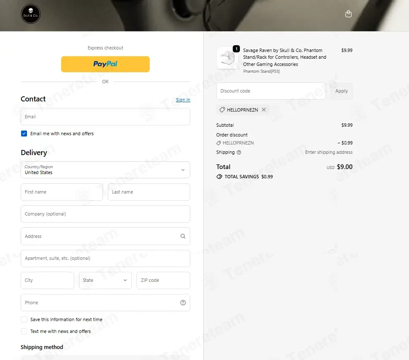Click the Phantom Stand[PS5] variant text
This screenshot has height=360, width=409.
click(261, 71)
